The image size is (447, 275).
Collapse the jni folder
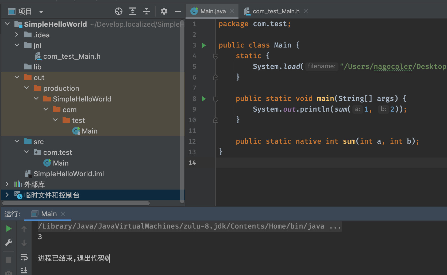17,45
